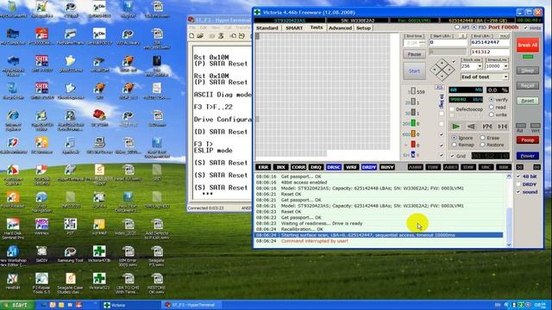Open the RESTORE OK video file
552x310 pixels.
tap(157, 283)
